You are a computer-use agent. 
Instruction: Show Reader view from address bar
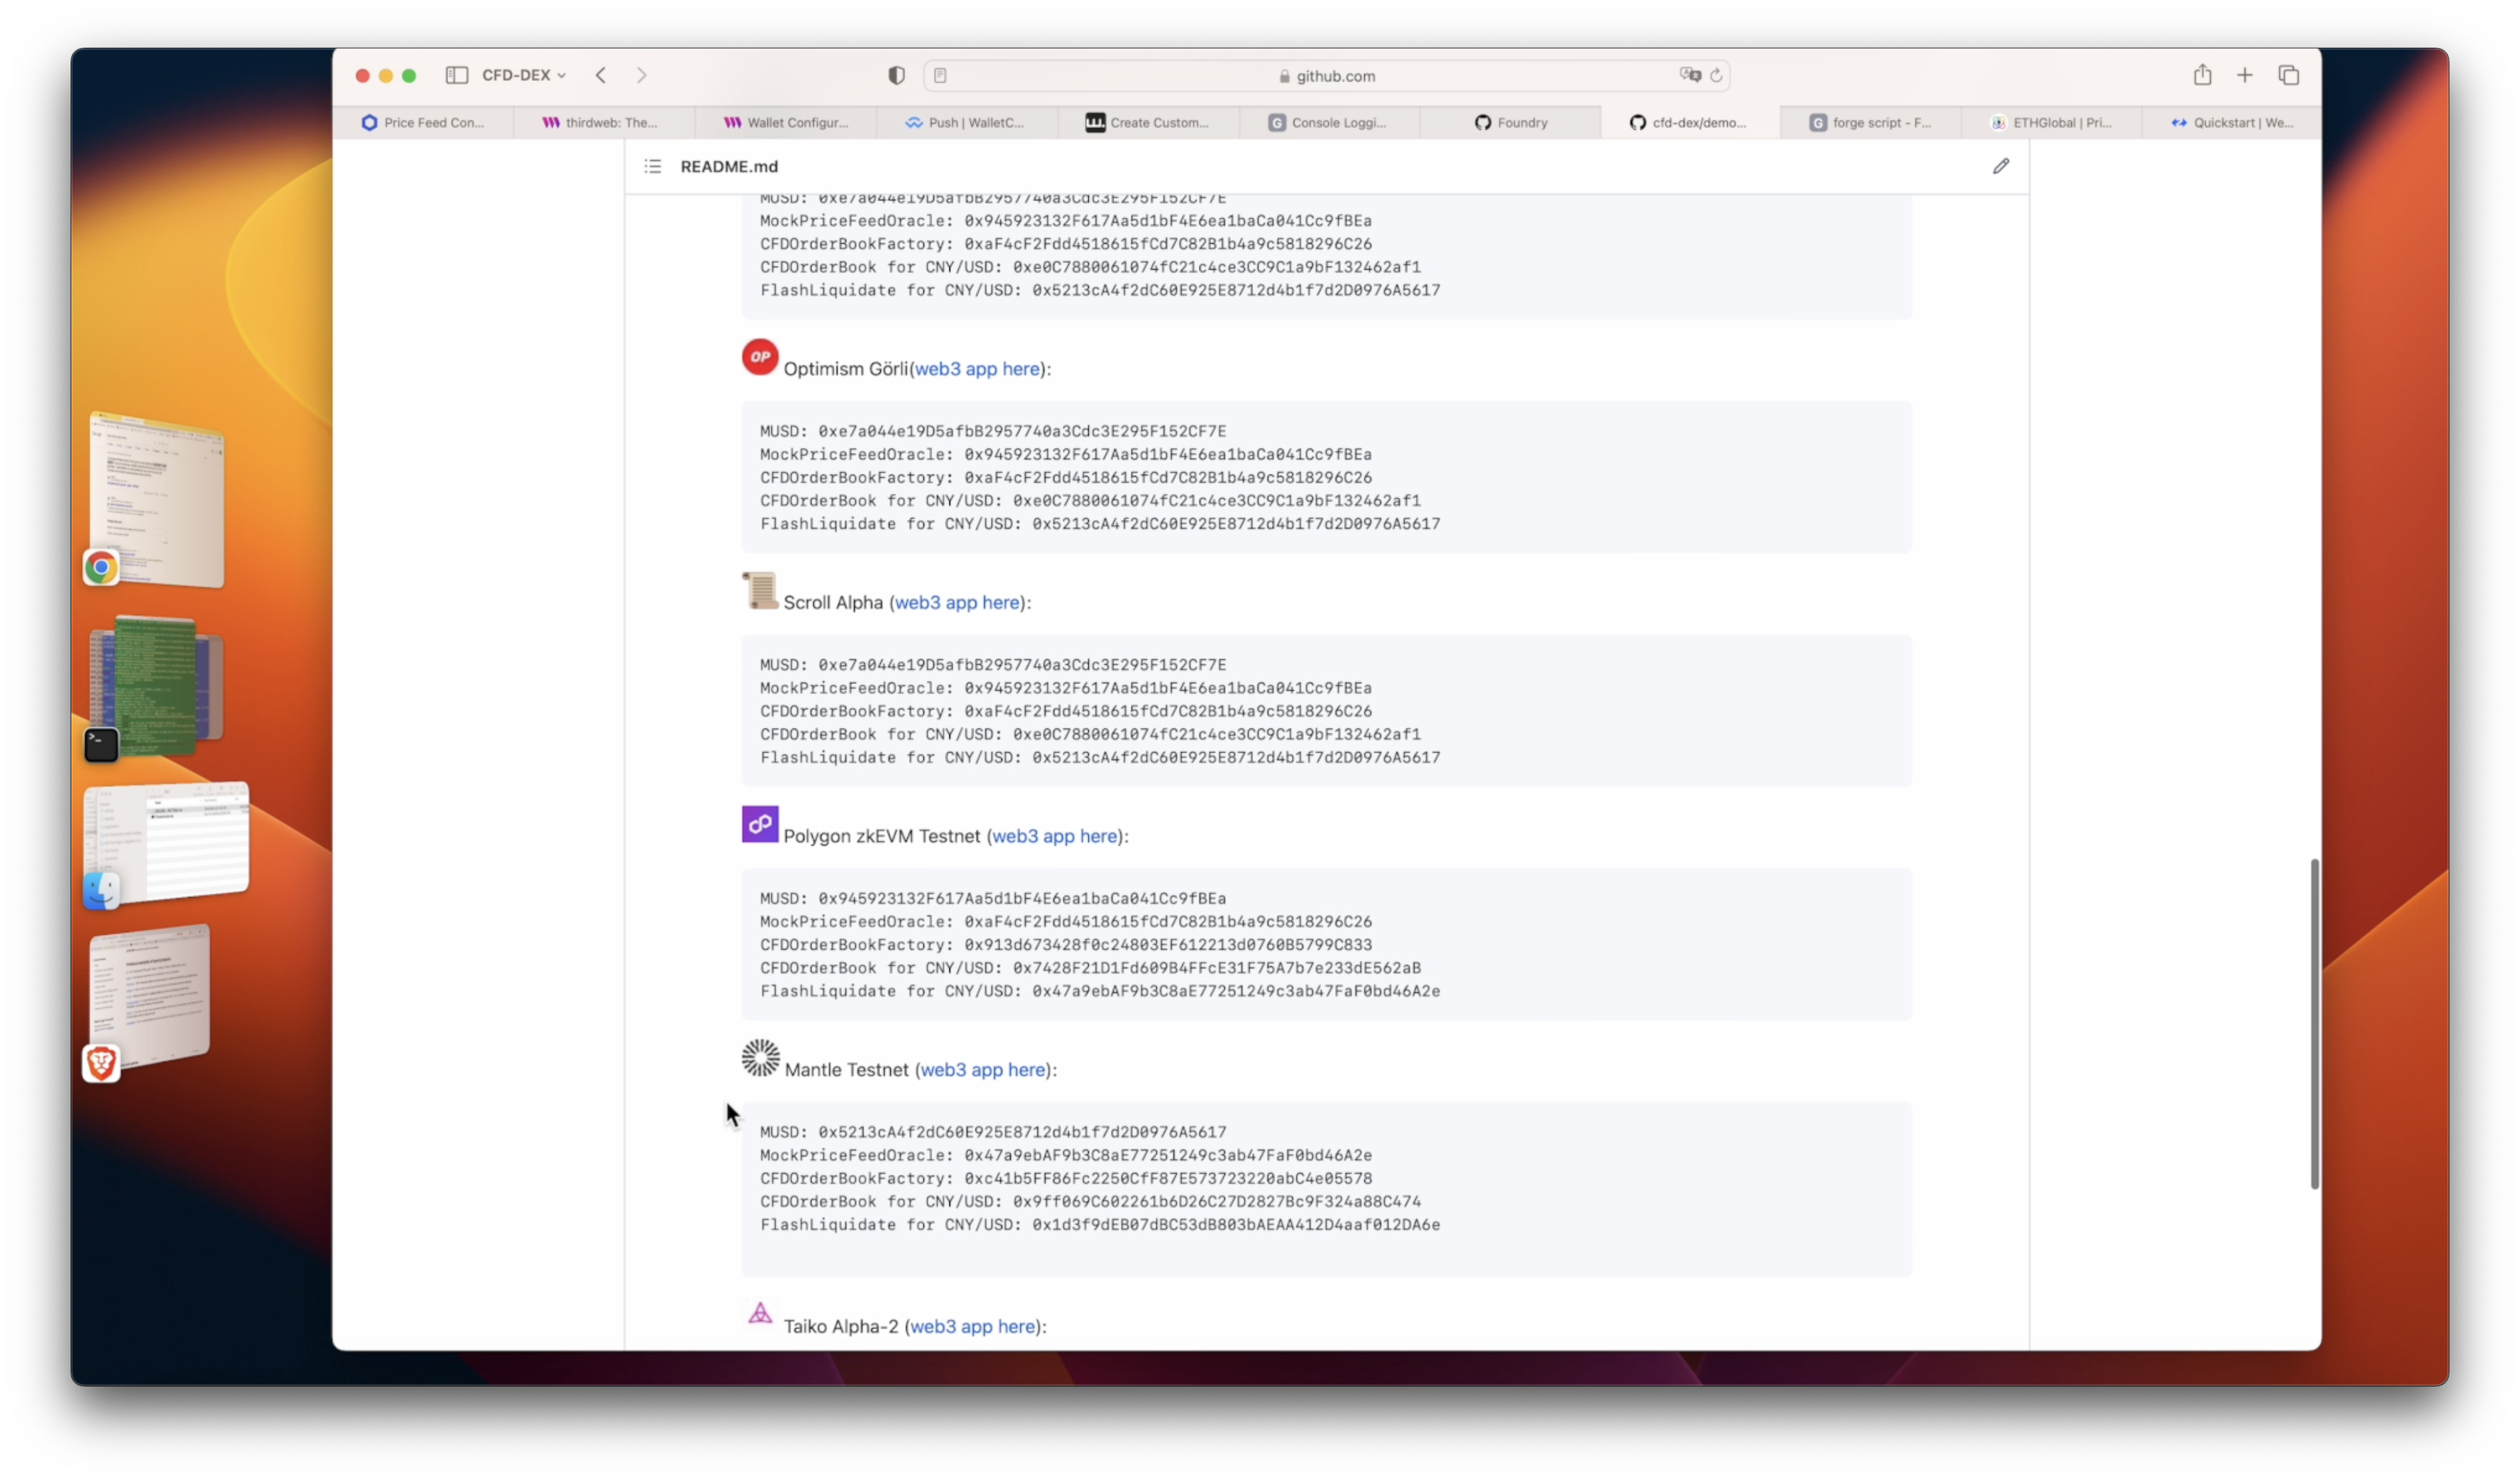[940, 75]
